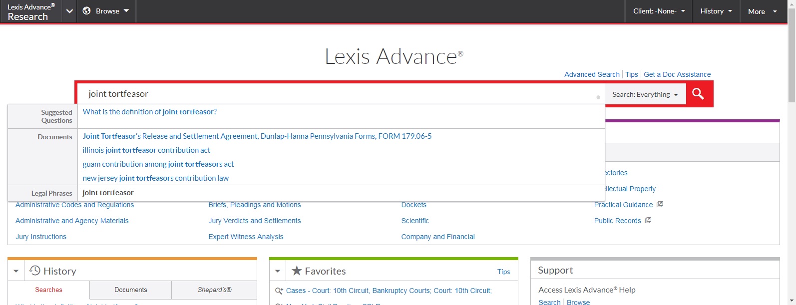Select new jersey joint tortfeasors contribution law suggestion
Screen dimensions: 796x305
pyautogui.click(x=156, y=178)
